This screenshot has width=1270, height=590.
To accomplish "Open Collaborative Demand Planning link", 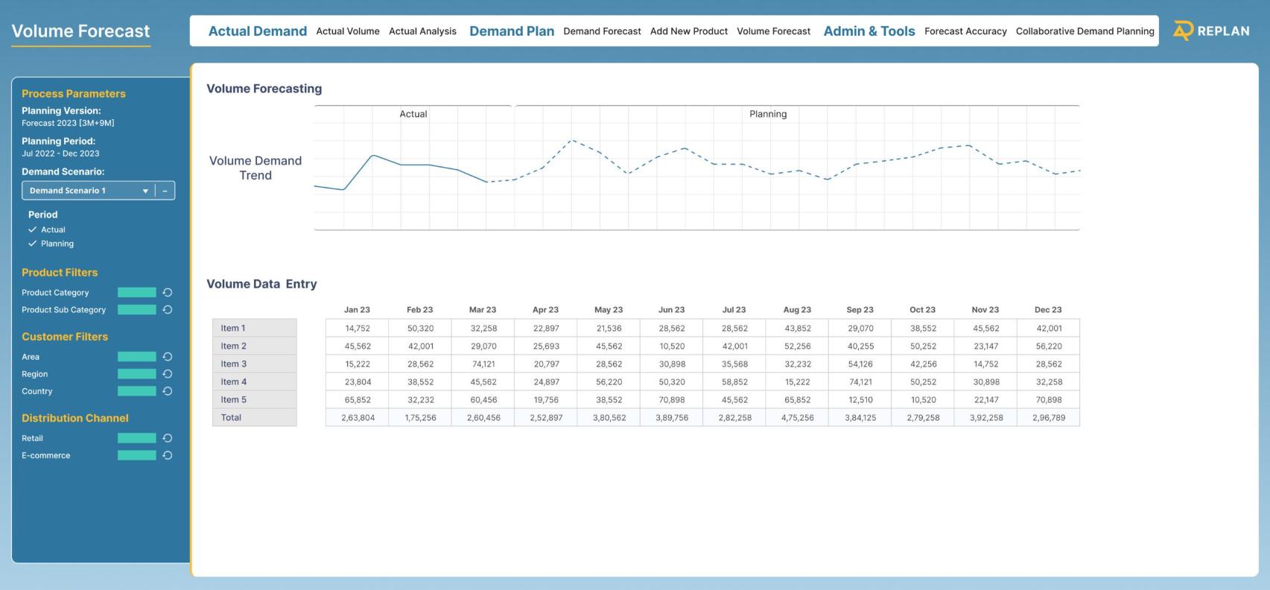I will [1085, 31].
